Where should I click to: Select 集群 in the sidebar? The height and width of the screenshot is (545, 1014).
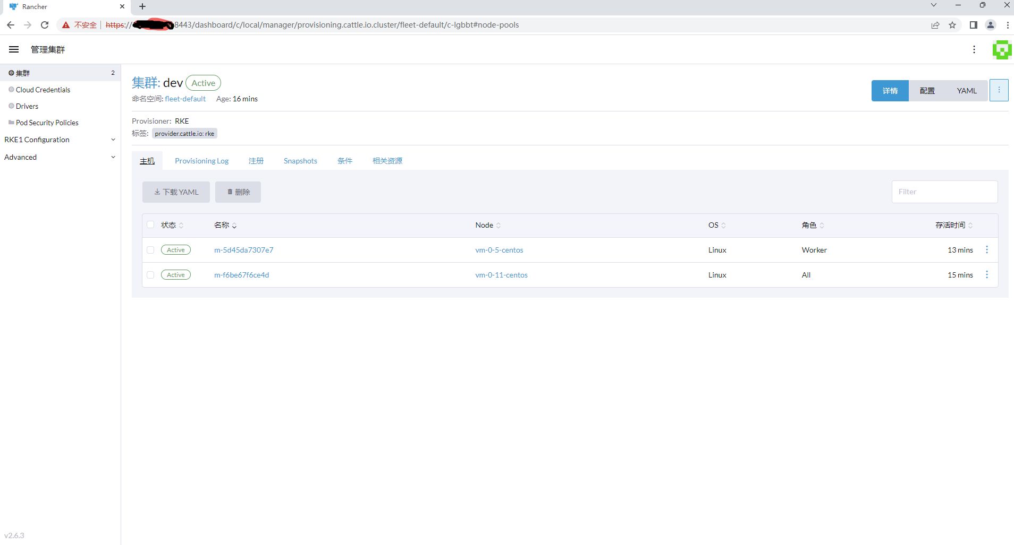click(60, 73)
